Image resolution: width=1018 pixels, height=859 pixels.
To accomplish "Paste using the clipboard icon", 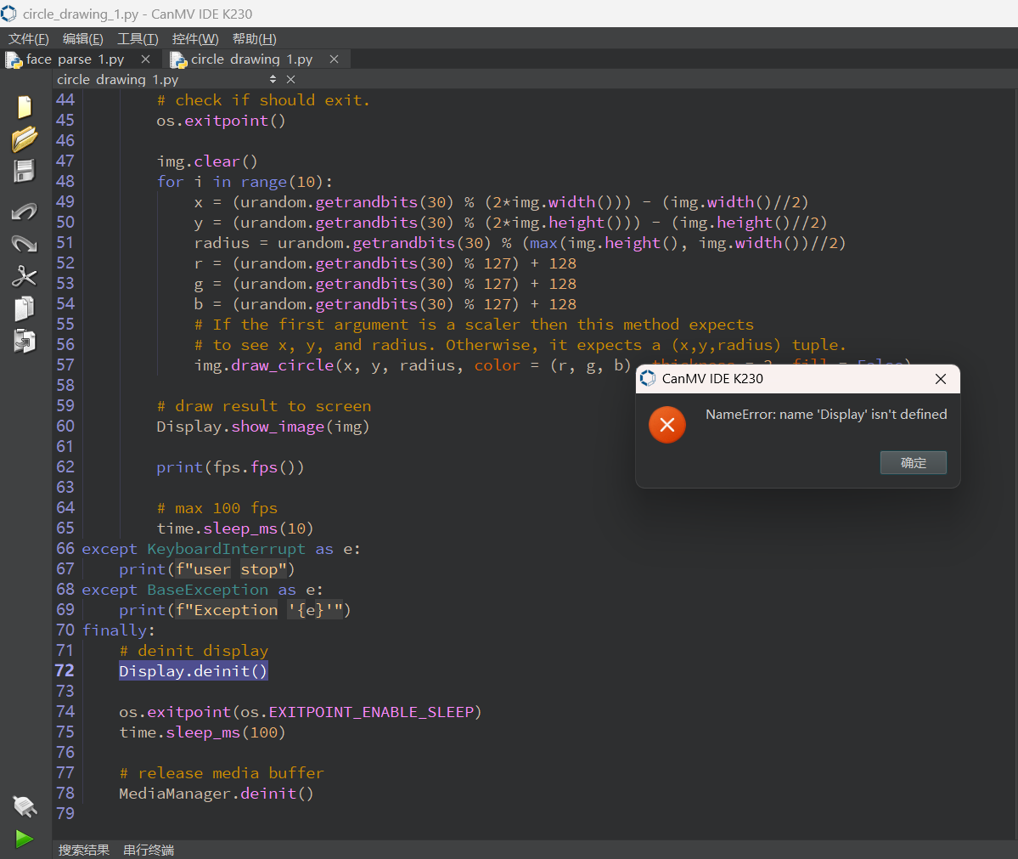I will click(x=25, y=341).
